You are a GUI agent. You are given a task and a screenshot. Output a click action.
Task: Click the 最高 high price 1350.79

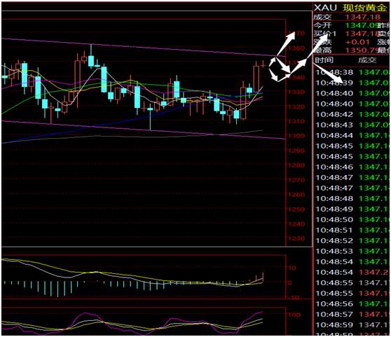[362, 50]
